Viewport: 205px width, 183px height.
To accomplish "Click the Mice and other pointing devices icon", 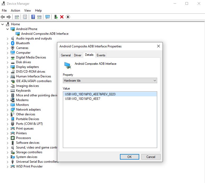I will pos(13,95).
